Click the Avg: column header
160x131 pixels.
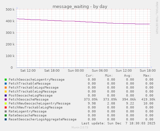tap(128, 76)
